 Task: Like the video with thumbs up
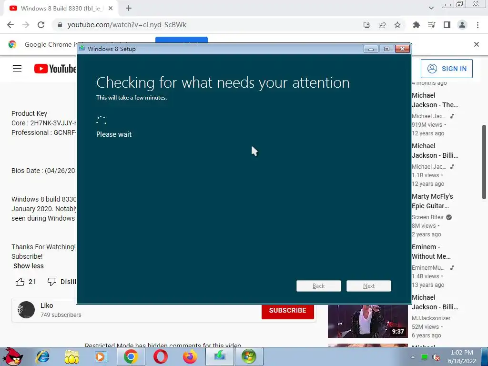(20, 282)
